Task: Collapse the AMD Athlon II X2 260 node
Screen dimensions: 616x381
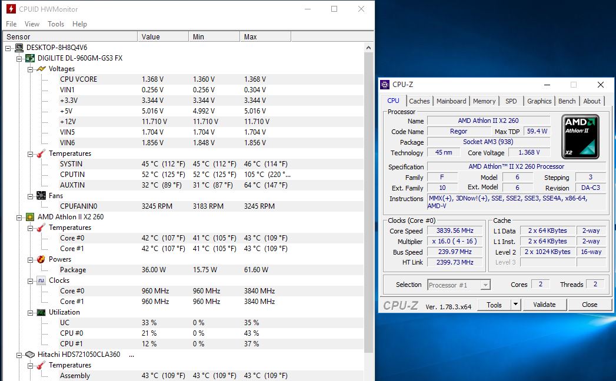Action: (x=19, y=218)
